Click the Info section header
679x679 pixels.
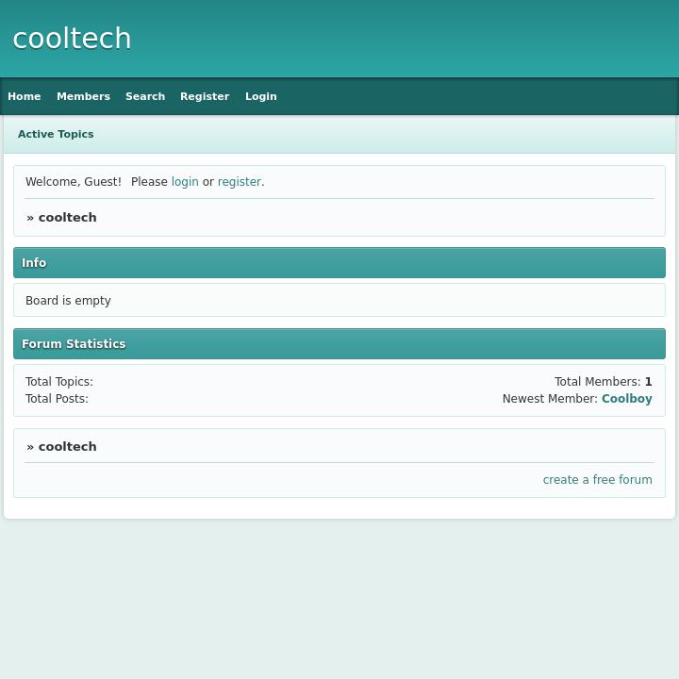coord(34,263)
